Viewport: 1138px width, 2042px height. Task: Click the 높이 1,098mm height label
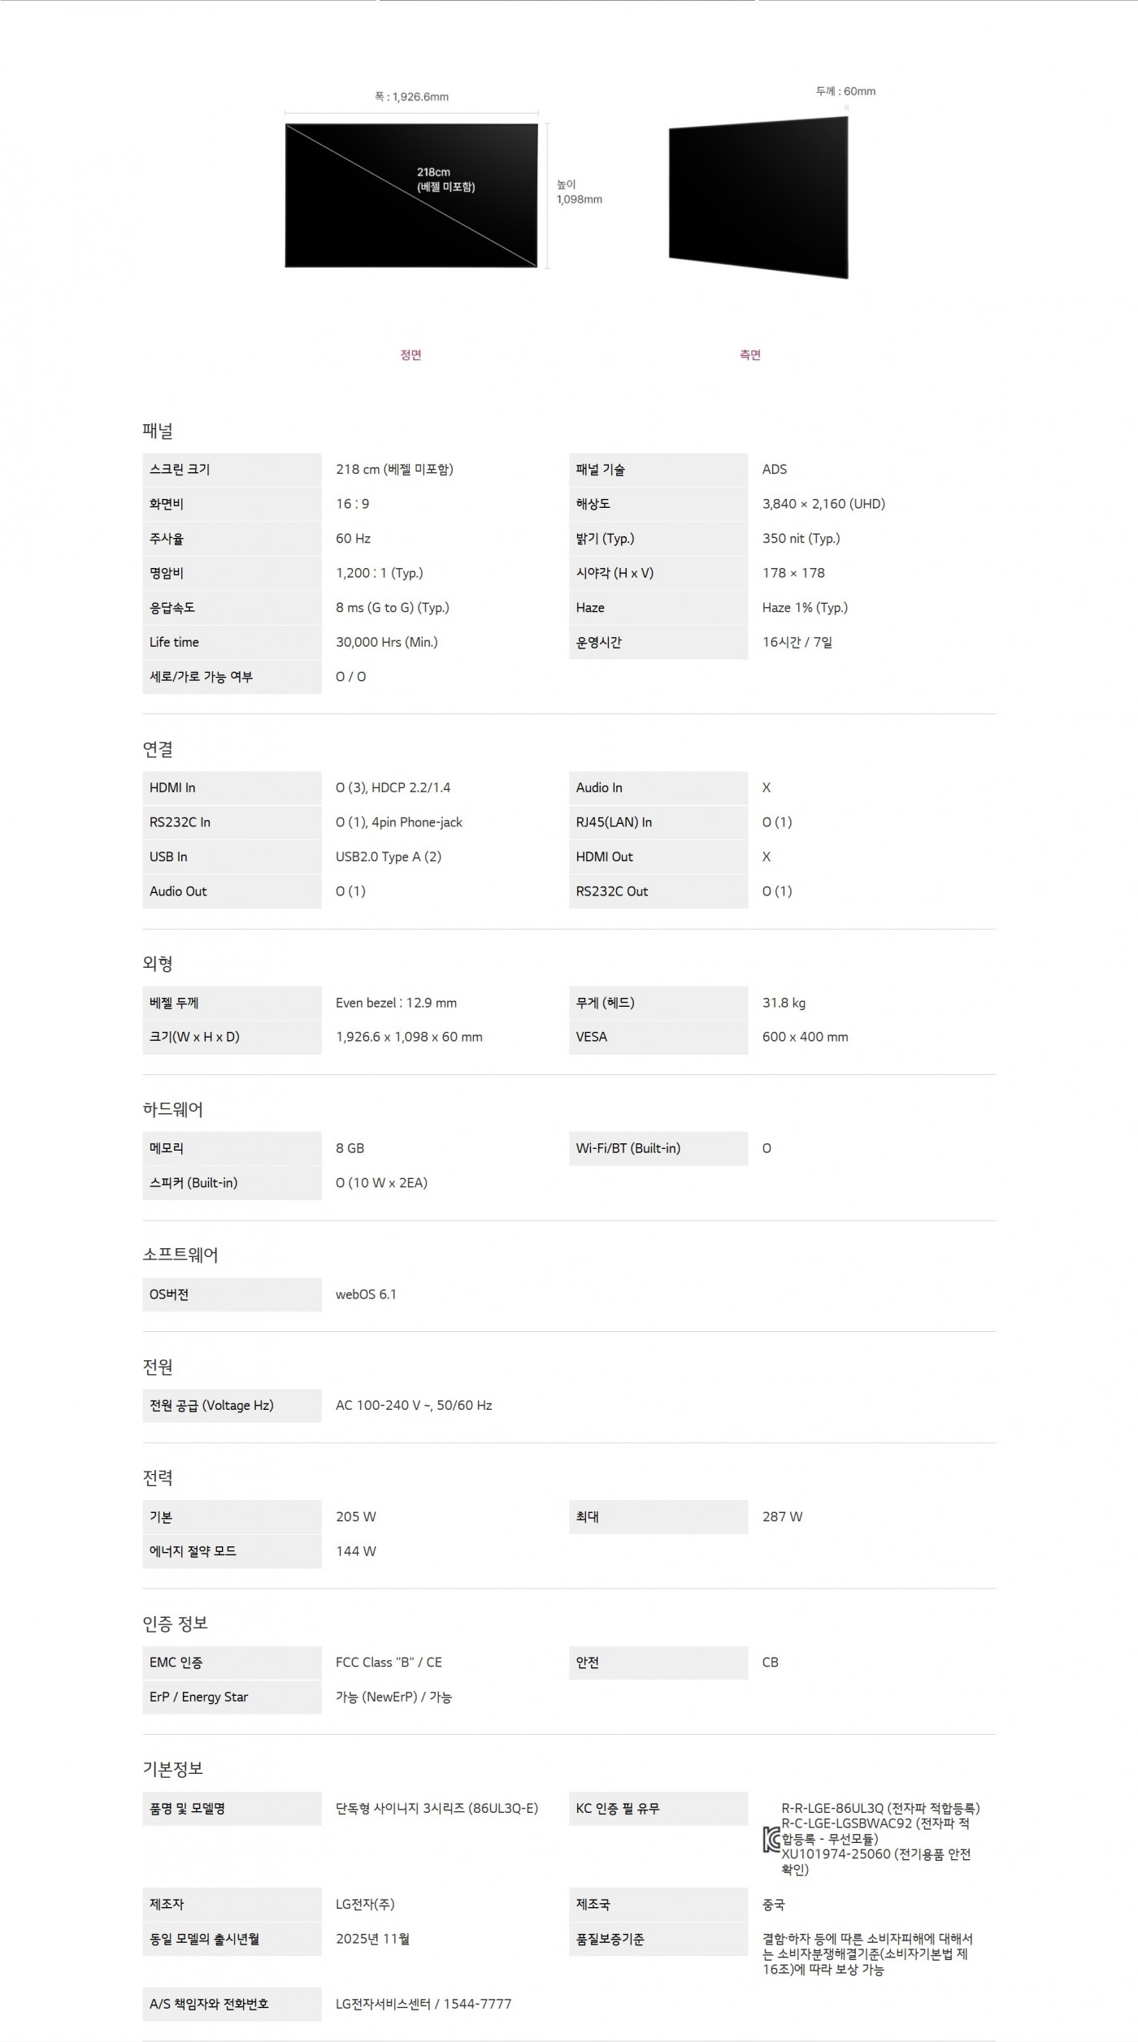(x=578, y=192)
